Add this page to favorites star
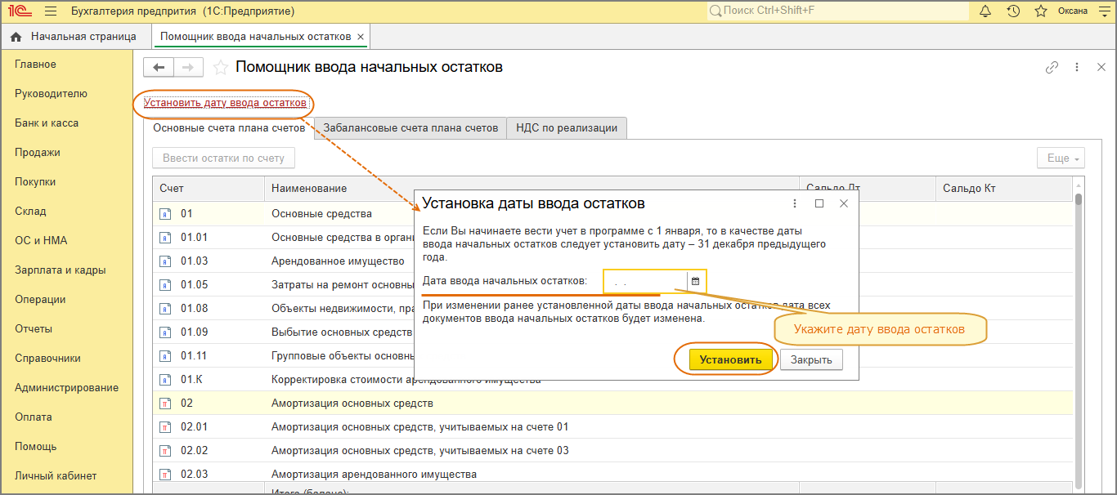The height and width of the screenshot is (495, 1117). pos(220,67)
